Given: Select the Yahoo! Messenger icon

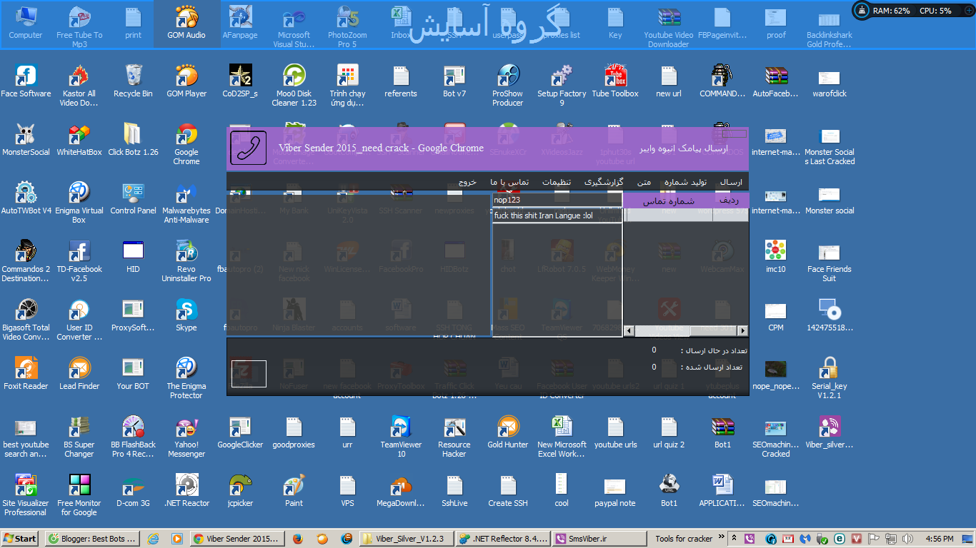Looking at the screenshot, I should point(186,437).
